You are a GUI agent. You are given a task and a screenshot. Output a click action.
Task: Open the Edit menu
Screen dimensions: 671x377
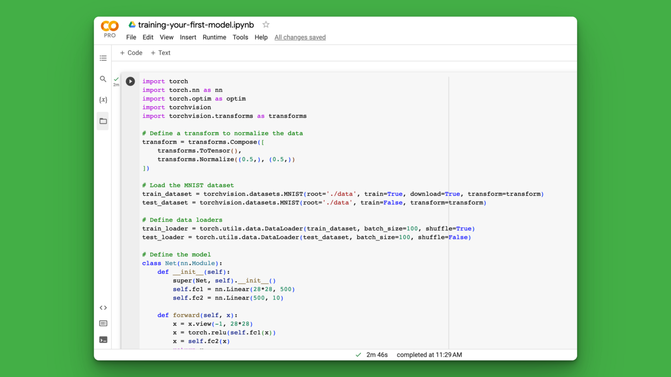(x=148, y=37)
